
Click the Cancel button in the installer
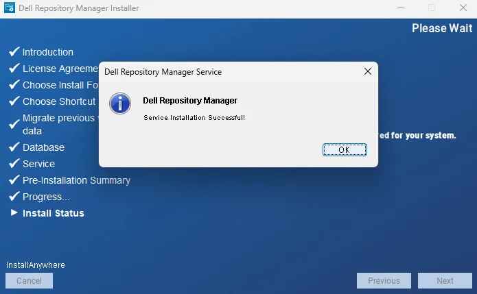tap(29, 280)
